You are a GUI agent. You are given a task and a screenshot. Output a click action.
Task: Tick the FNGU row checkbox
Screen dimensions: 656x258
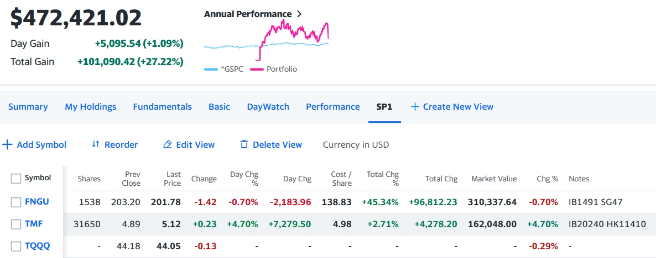tap(17, 202)
